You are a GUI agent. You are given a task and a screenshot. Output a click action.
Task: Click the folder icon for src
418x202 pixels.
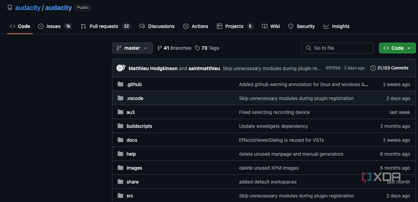pos(120,196)
